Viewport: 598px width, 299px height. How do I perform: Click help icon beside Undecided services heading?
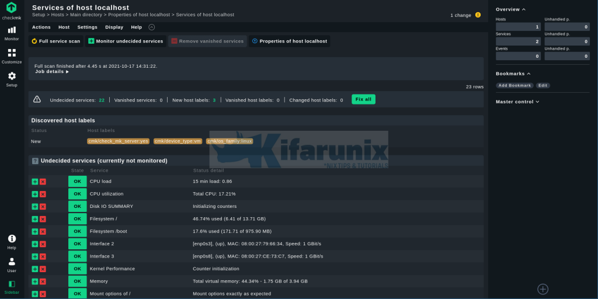(35, 161)
